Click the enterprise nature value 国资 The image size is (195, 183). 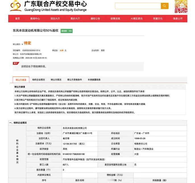103,51
